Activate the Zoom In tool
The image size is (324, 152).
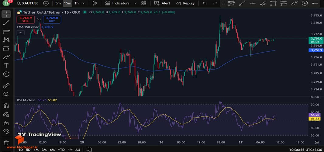(x=6, y=94)
